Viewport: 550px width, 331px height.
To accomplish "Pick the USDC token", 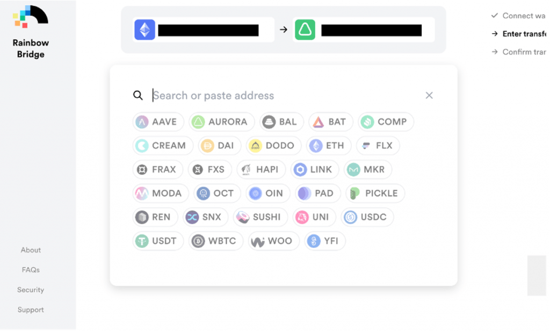I will click(x=368, y=217).
